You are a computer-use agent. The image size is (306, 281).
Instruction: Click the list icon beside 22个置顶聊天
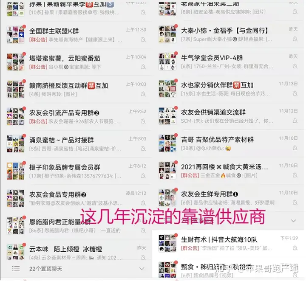(x=16, y=269)
